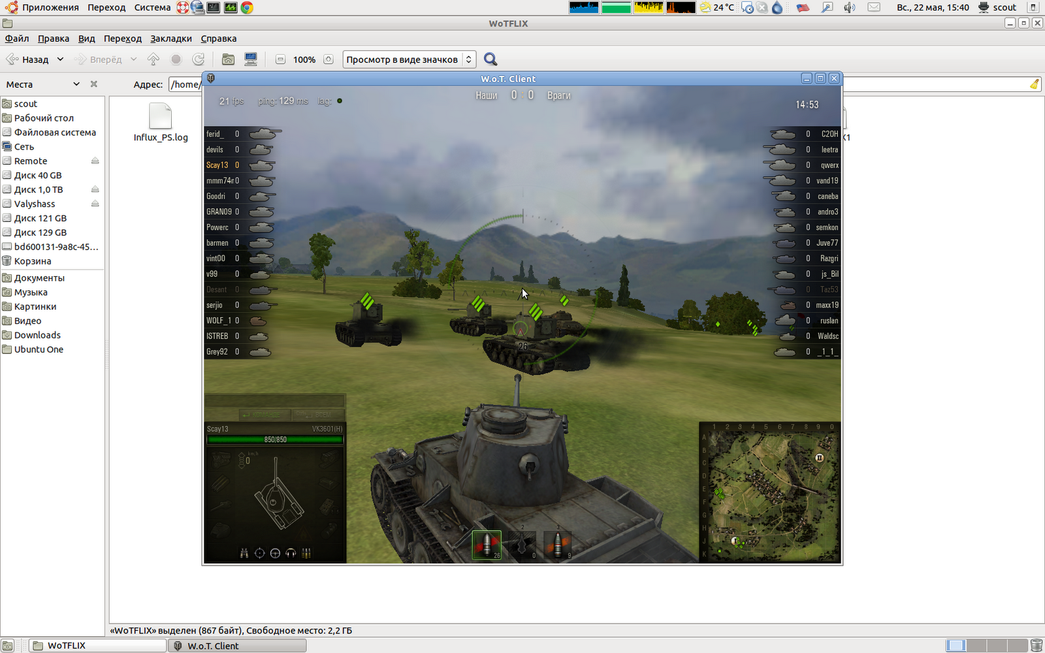Click the Всем all chat button
This screenshot has width=1045, height=653.
pos(318,415)
